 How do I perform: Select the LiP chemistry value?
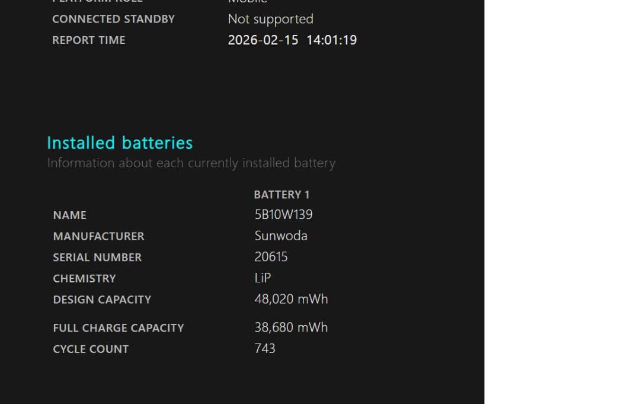(x=263, y=278)
